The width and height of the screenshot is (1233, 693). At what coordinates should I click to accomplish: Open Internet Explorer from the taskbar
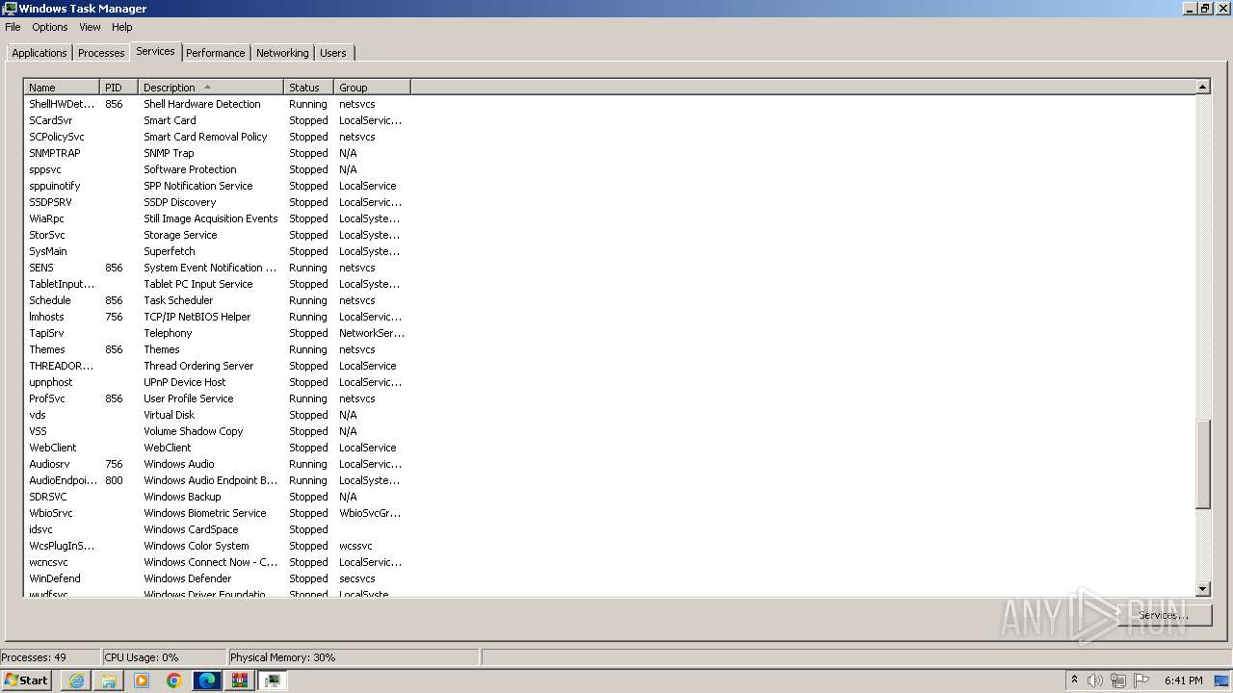tap(76, 680)
